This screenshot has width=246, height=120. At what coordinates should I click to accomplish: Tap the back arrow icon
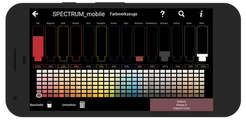pyautogui.click(x=35, y=14)
